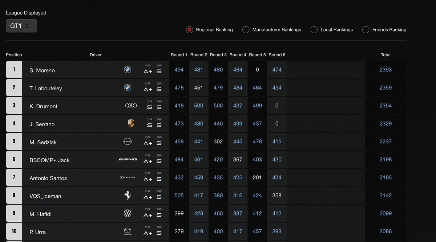Click the Round 6 column header
436x242 pixels.
point(277,55)
